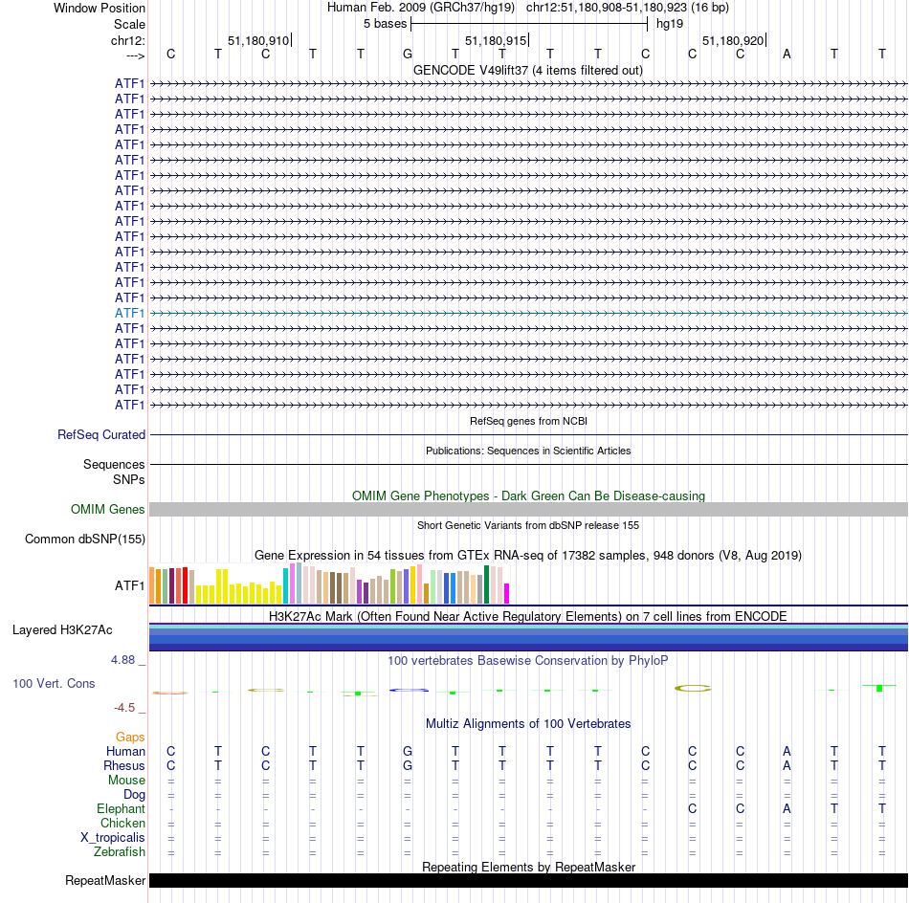The height and width of the screenshot is (903, 909).
Task: Select the Mouse species label
Action: (126, 781)
